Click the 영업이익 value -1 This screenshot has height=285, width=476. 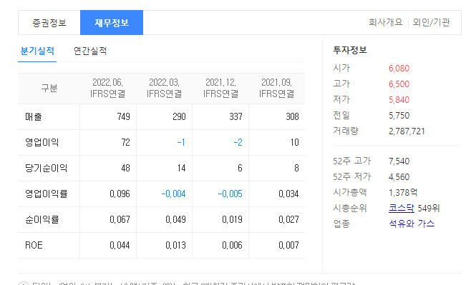tap(181, 142)
